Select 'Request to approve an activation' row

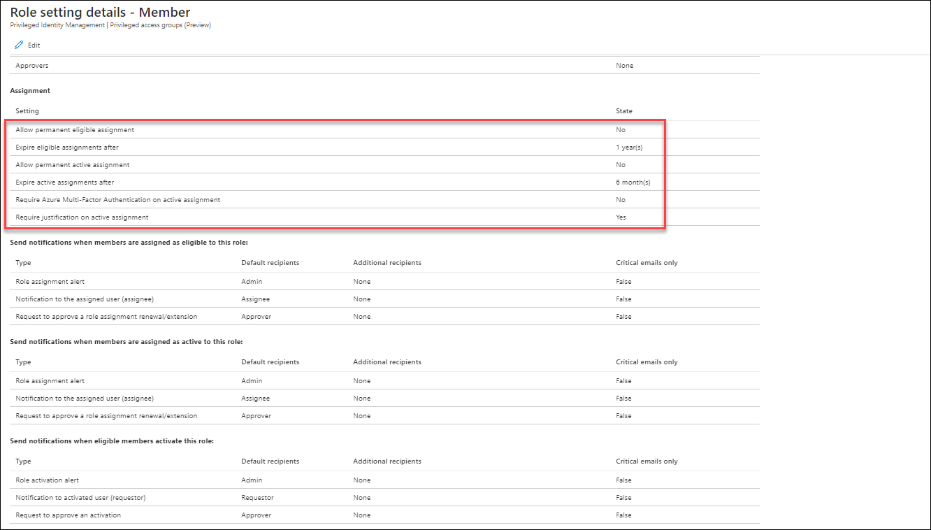pyautogui.click(x=384, y=515)
